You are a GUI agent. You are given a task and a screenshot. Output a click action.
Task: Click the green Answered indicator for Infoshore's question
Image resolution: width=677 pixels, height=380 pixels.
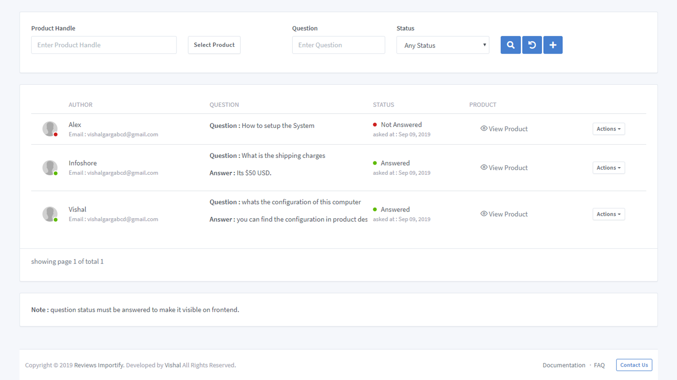pos(374,163)
